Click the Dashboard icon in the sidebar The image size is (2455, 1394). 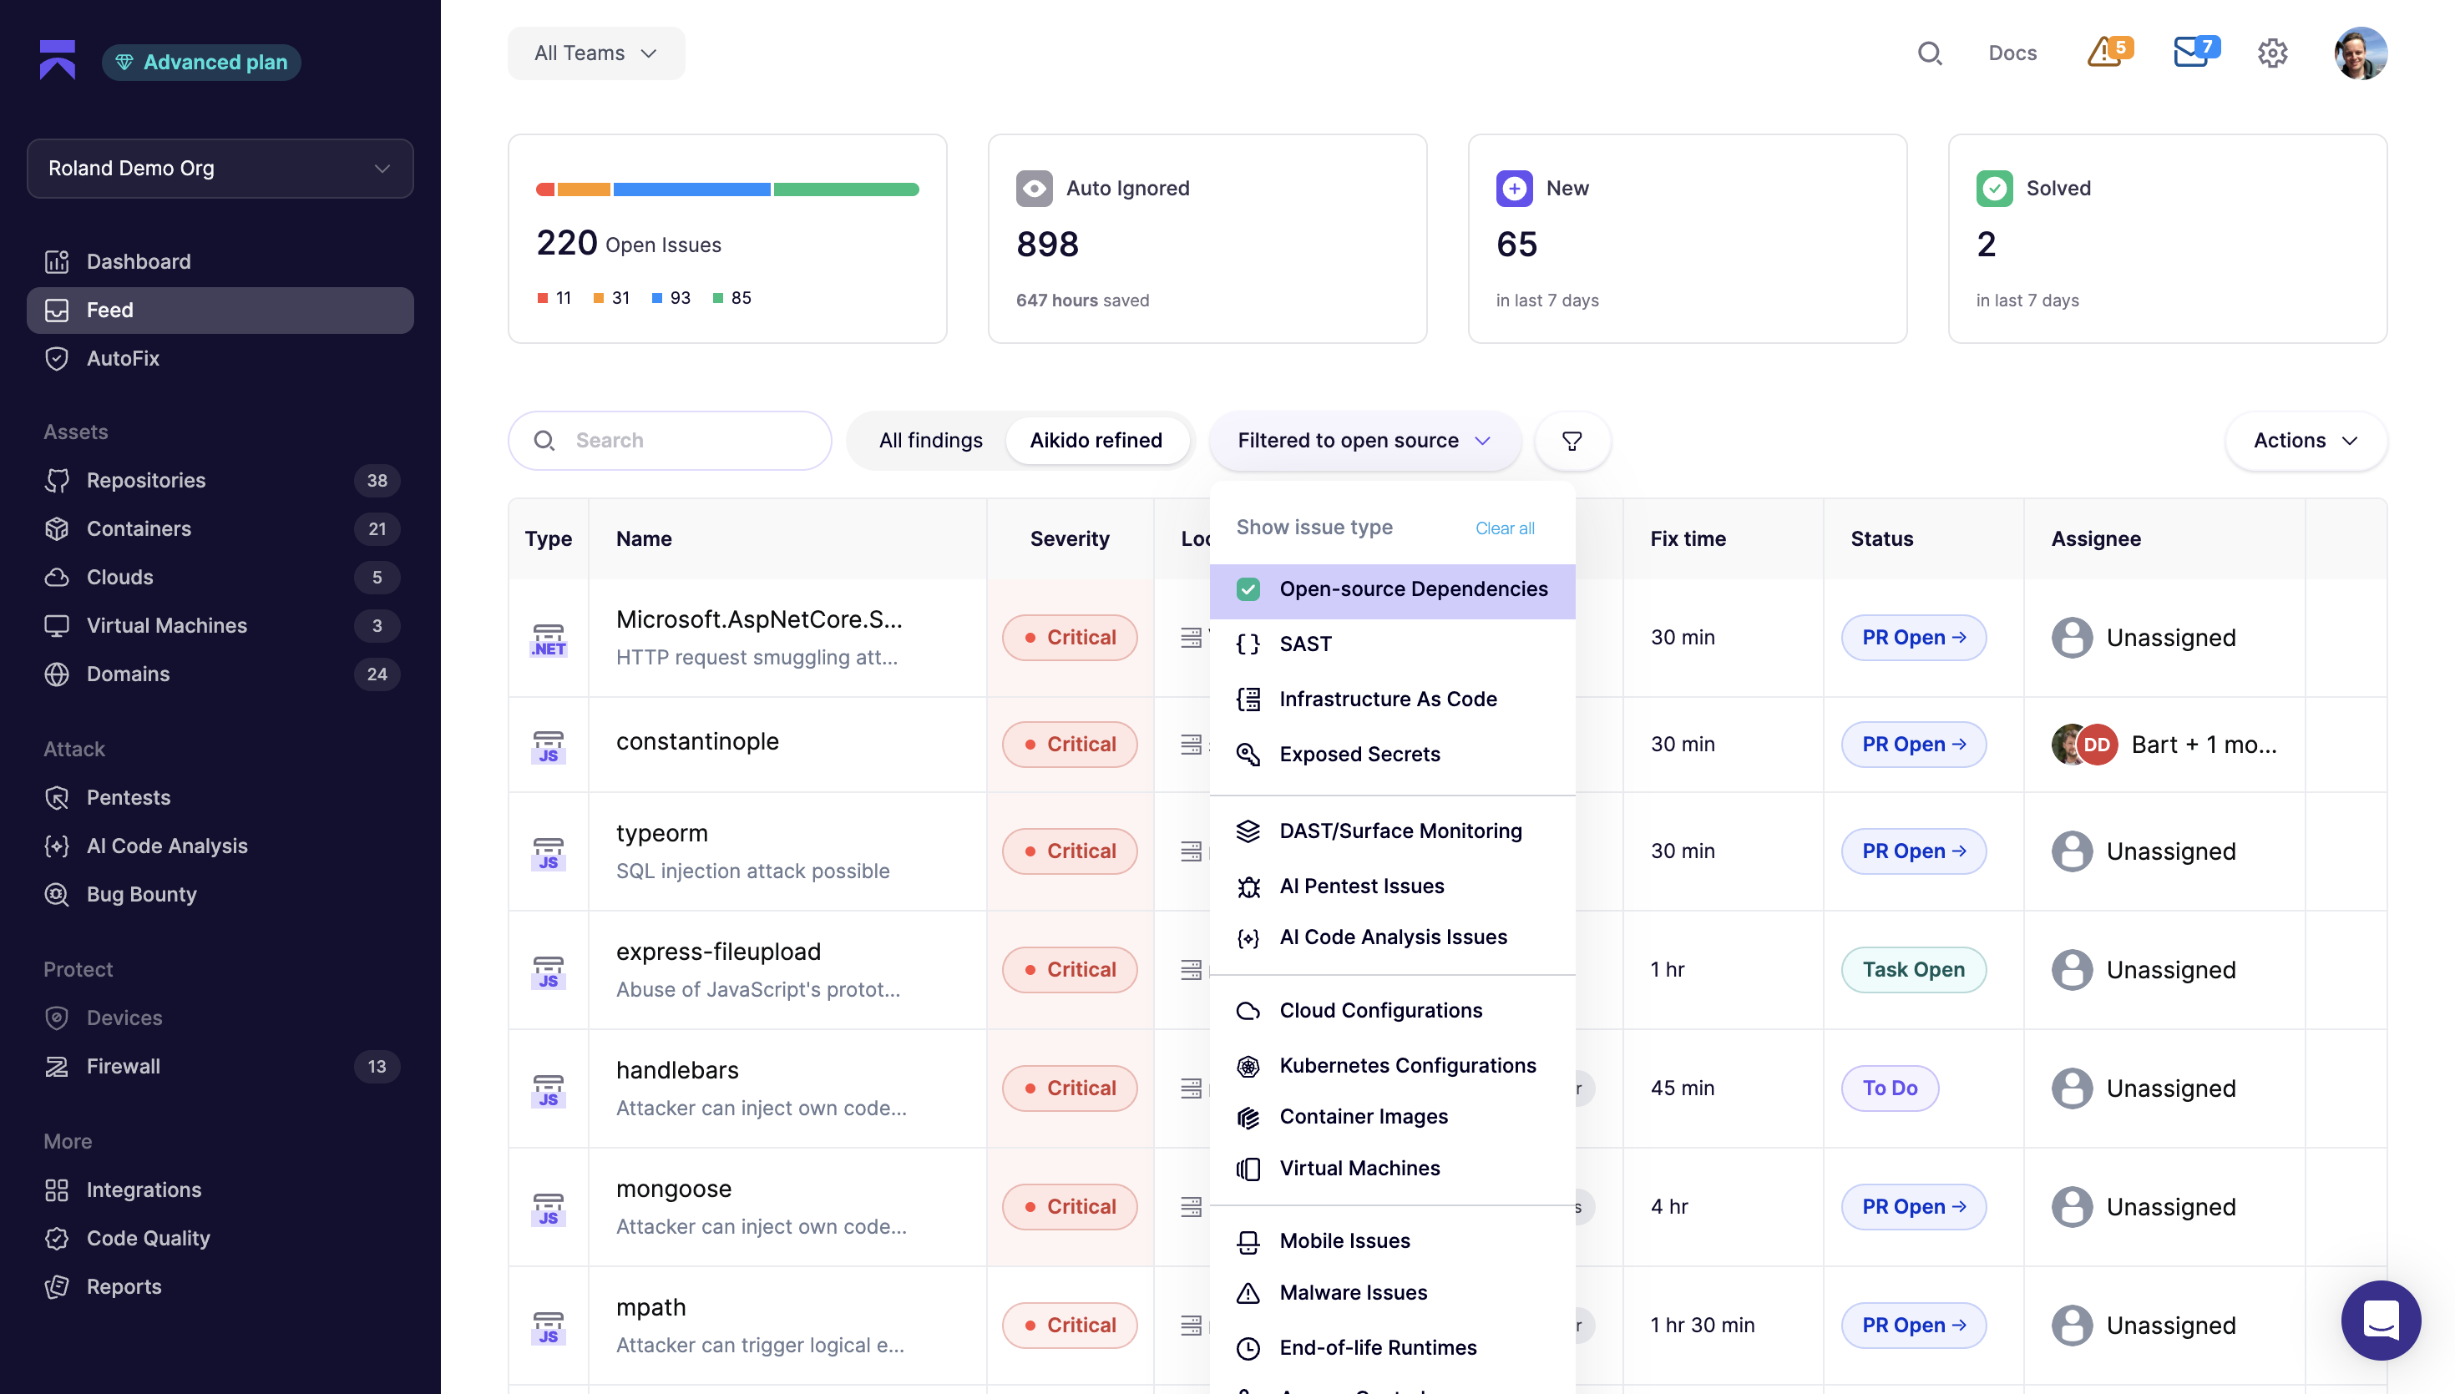pos(57,261)
